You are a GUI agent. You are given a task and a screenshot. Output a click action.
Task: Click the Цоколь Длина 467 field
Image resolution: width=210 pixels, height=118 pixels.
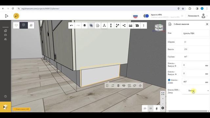point(195,82)
